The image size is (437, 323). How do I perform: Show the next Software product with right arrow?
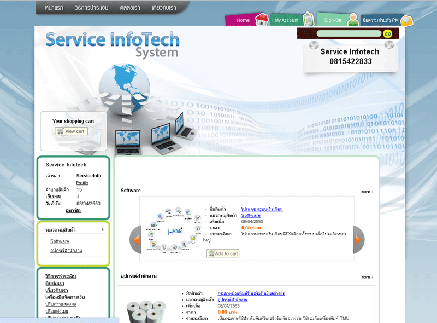pos(358,239)
